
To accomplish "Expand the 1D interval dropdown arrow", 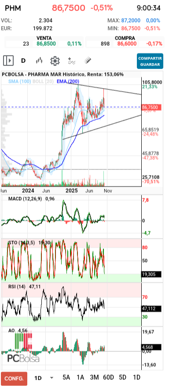I will [52, 378].
